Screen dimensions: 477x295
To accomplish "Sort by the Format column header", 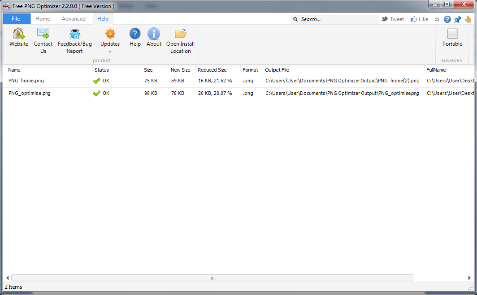I will click(252, 70).
